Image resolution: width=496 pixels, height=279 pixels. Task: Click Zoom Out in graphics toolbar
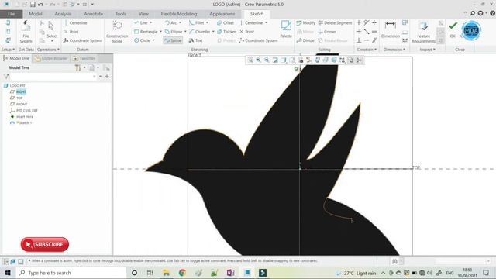click(x=267, y=60)
